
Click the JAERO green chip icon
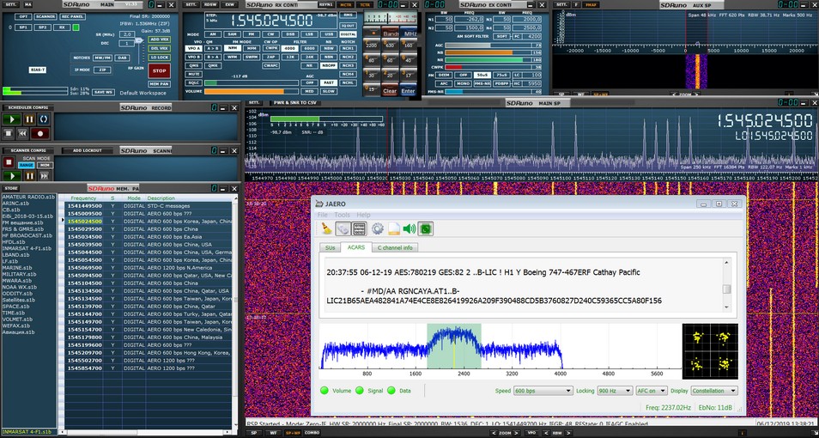click(426, 228)
